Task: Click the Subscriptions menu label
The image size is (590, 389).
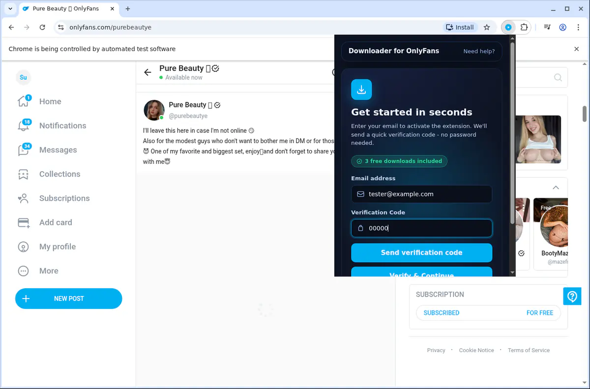Action: click(x=64, y=198)
